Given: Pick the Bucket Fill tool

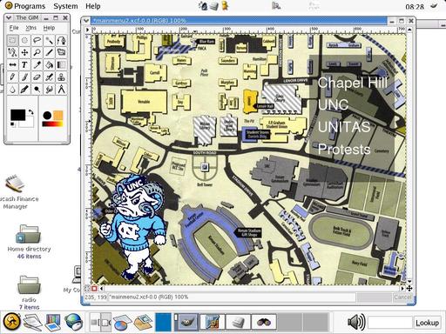Looking at the screenshot, I should click(x=49, y=64).
